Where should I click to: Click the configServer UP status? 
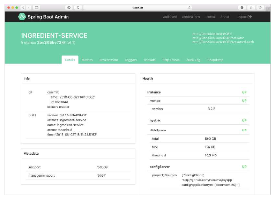click(x=244, y=167)
